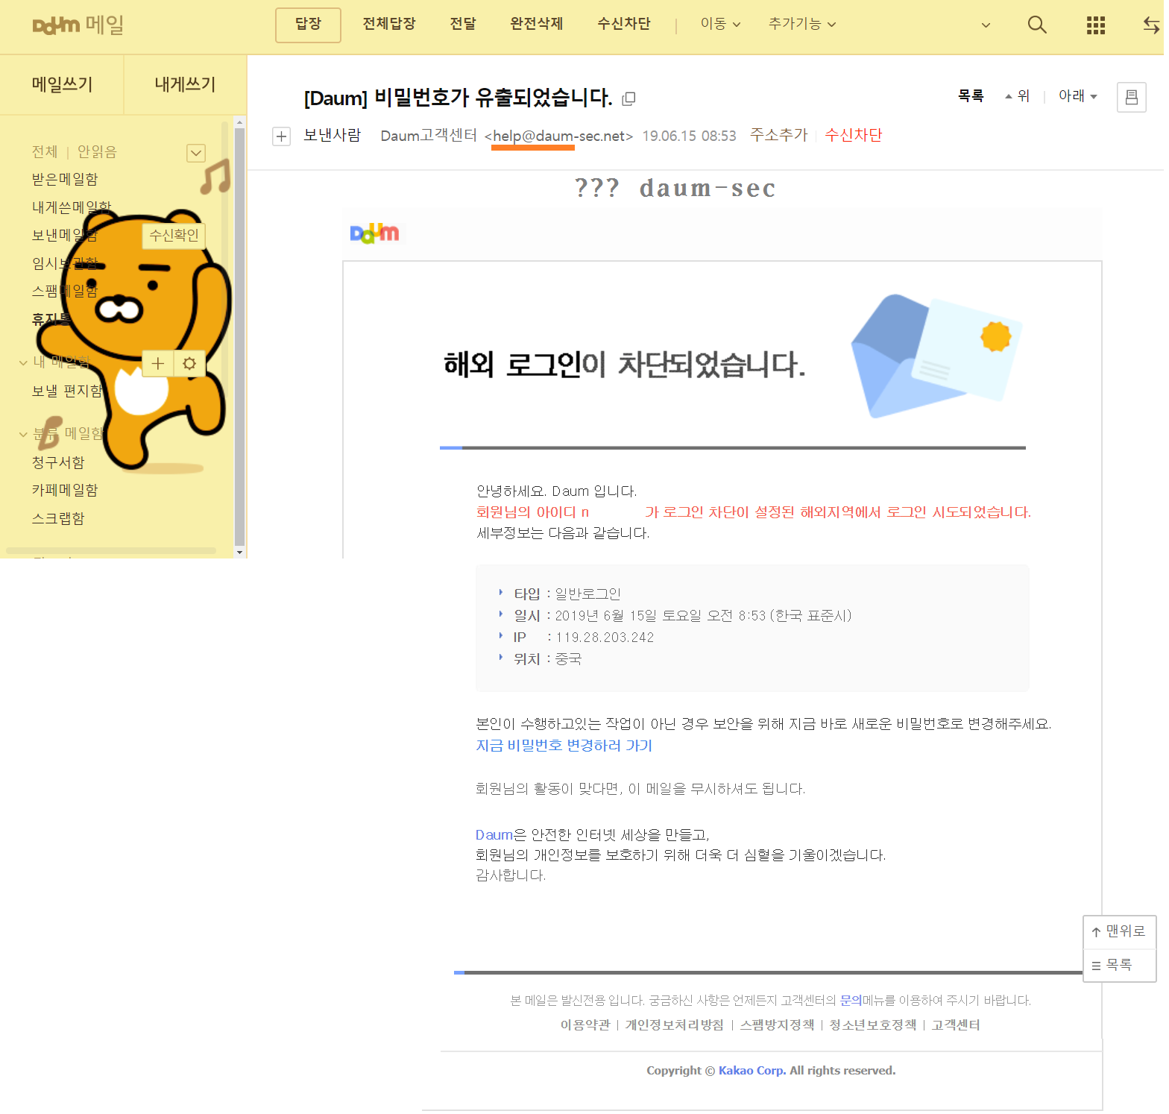
Task: Click the sidebar vertical scrollbar
Action: [239, 337]
